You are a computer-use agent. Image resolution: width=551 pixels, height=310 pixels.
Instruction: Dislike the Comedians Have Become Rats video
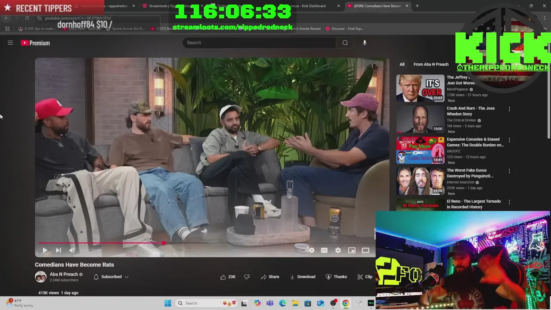(x=247, y=277)
